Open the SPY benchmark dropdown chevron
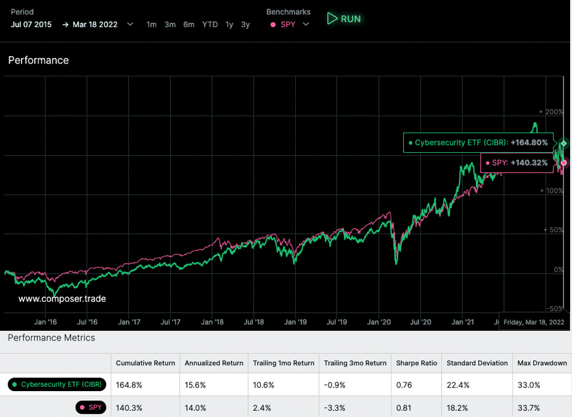 pos(306,25)
